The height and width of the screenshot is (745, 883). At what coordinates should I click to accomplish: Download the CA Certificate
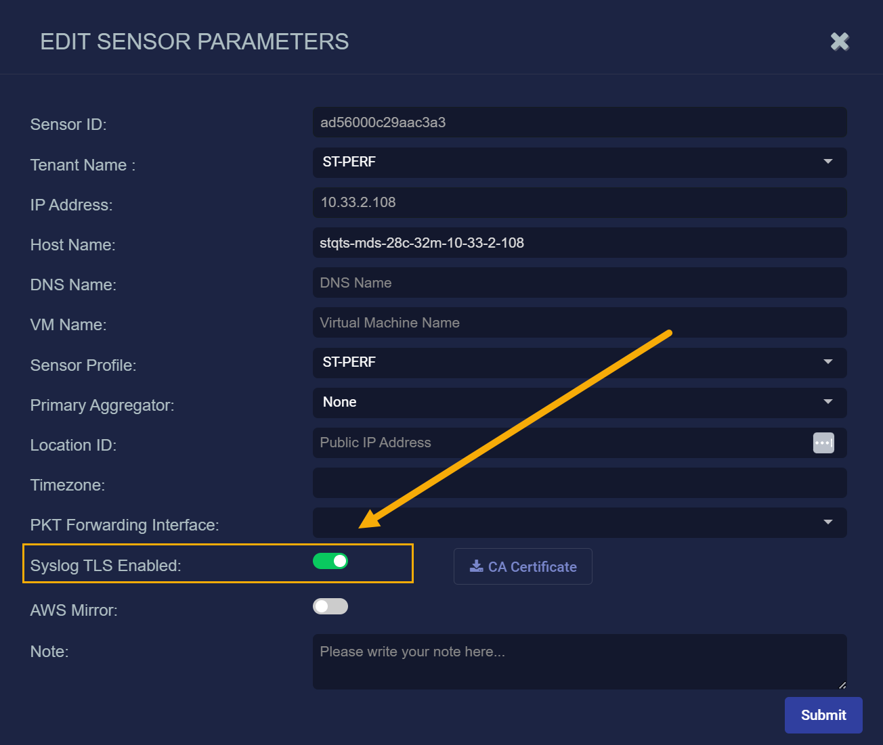point(523,566)
